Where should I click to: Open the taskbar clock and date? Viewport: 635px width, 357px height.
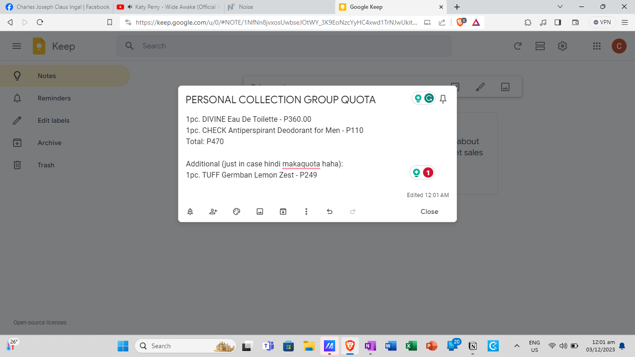(x=600, y=346)
